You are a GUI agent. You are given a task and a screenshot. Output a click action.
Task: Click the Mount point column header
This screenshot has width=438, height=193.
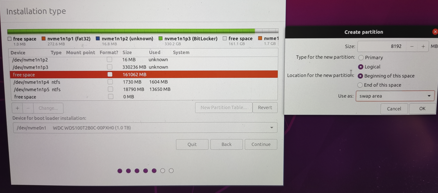[81, 52]
